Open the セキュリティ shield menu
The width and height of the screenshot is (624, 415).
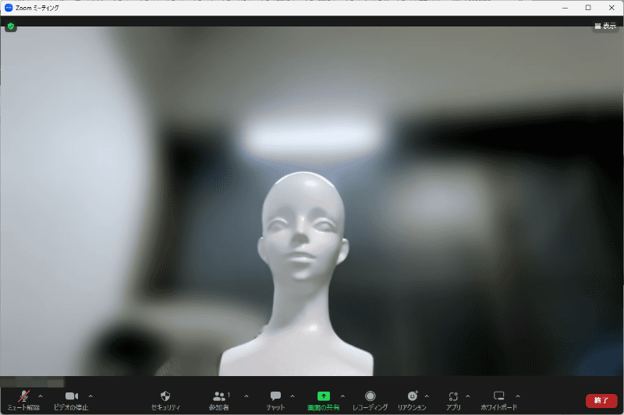pyautogui.click(x=165, y=400)
